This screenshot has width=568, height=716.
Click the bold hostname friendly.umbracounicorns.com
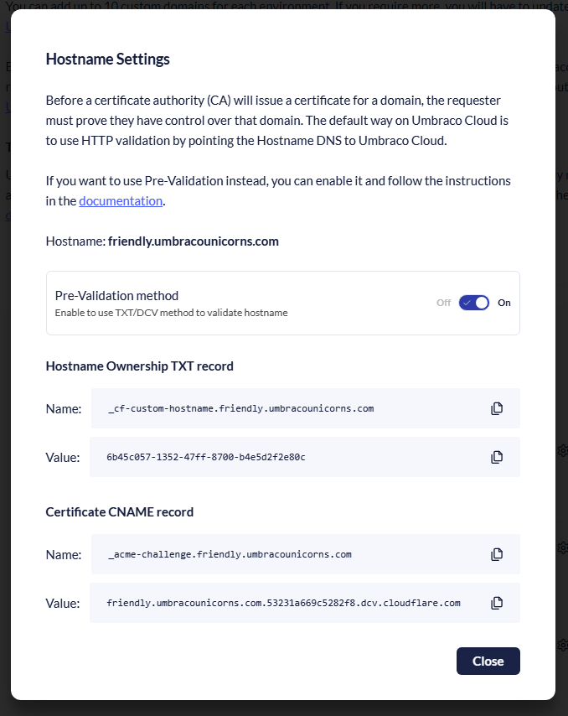click(194, 241)
